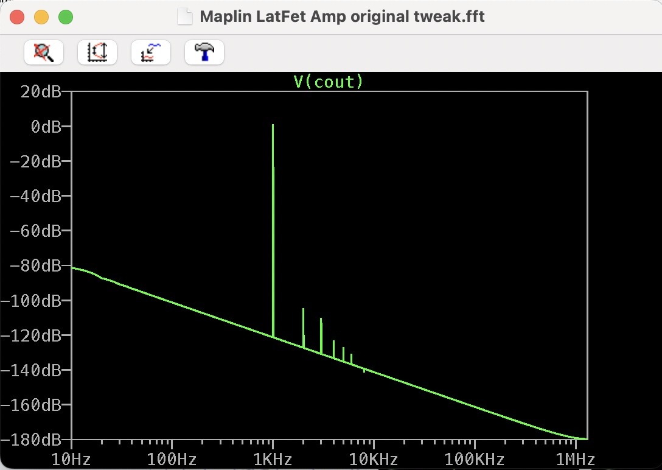The width and height of the screenshot is (662, 470).
Task: Click the 100Hz horizontal axis label
Action: 172,459
